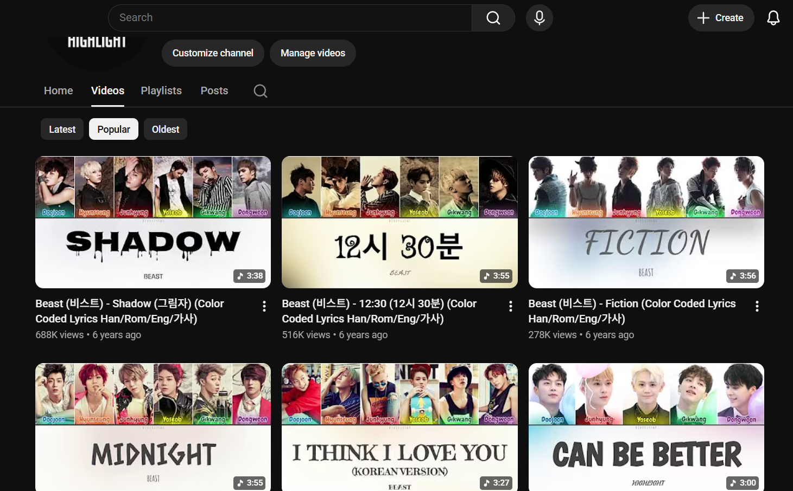This screenshot has height=491, width=793.
Task: Click the search magnifier button
Action: 493,18
